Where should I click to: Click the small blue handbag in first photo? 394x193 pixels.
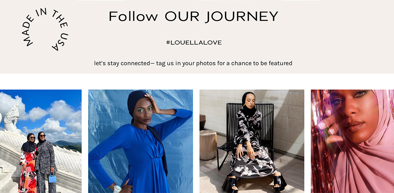52,178
